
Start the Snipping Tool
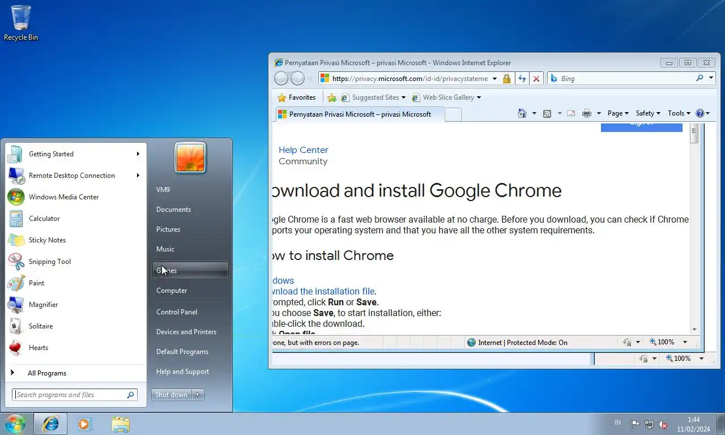tap(74, 262)
